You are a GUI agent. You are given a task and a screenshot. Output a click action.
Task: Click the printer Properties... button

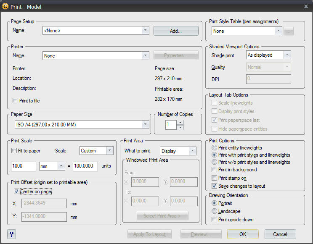click(176, 55)
